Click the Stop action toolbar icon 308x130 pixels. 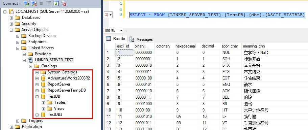(41, 3)
